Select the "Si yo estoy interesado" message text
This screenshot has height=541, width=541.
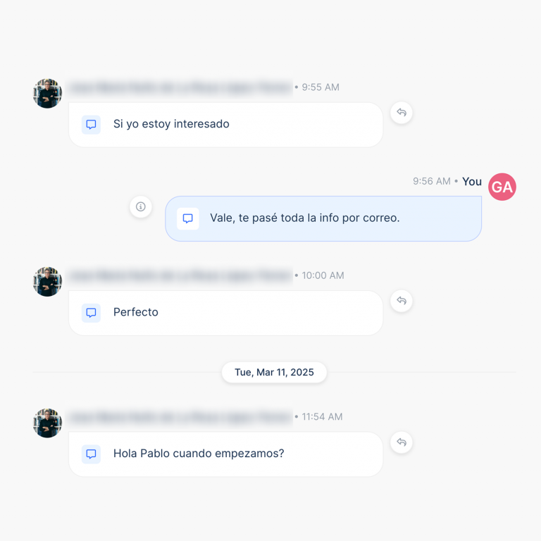point(171,124)
